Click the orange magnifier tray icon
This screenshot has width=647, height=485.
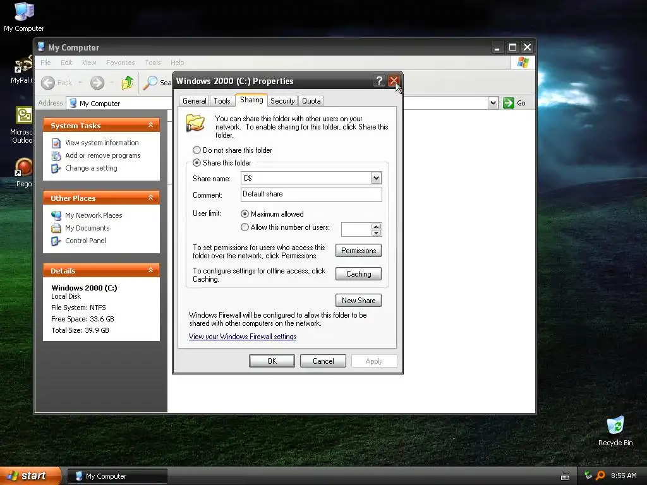(600, 476)
